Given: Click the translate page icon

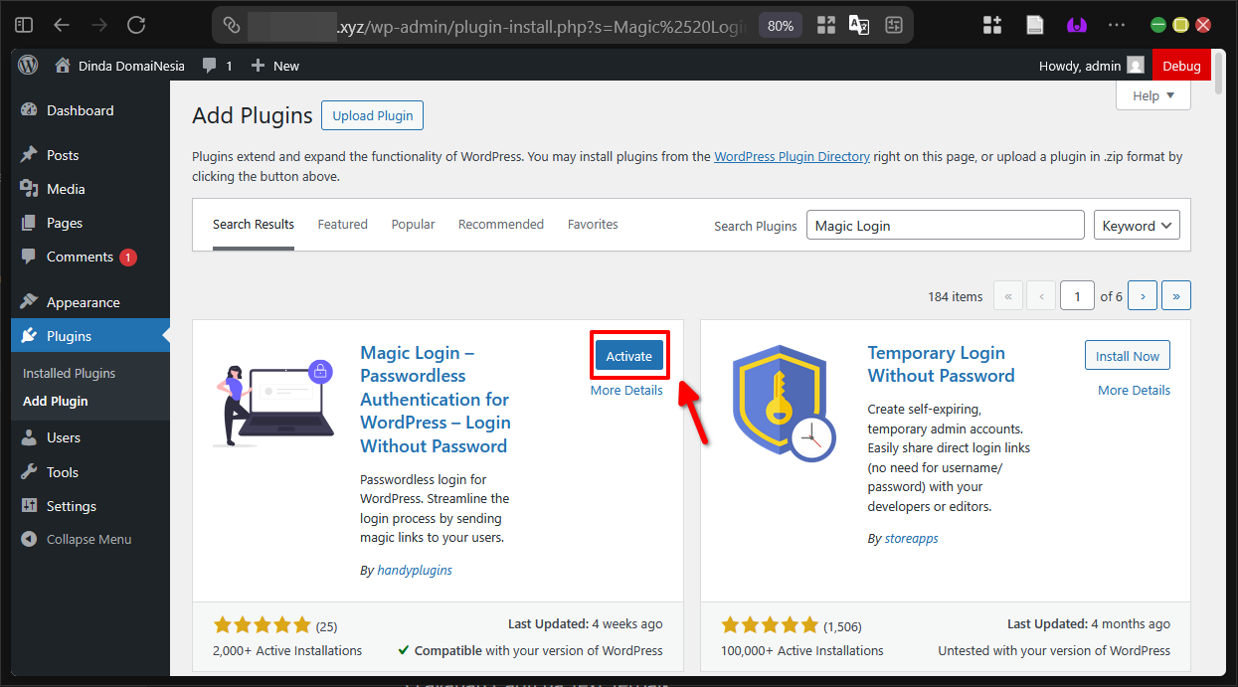Looking at the screenshot, I should 859,26.
